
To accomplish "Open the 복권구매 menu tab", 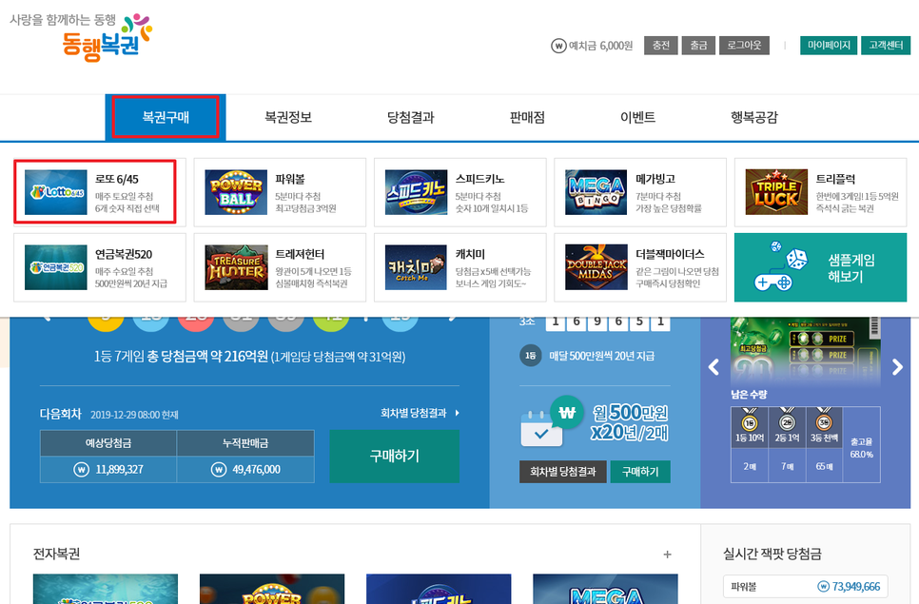I will coord(166,117).
